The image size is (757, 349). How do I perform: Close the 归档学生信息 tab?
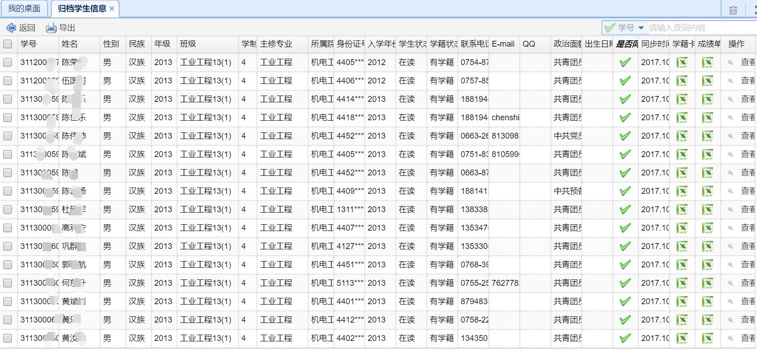tap(112, 9)
